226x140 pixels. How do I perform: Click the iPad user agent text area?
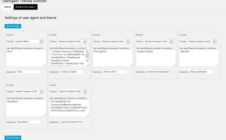26,58
